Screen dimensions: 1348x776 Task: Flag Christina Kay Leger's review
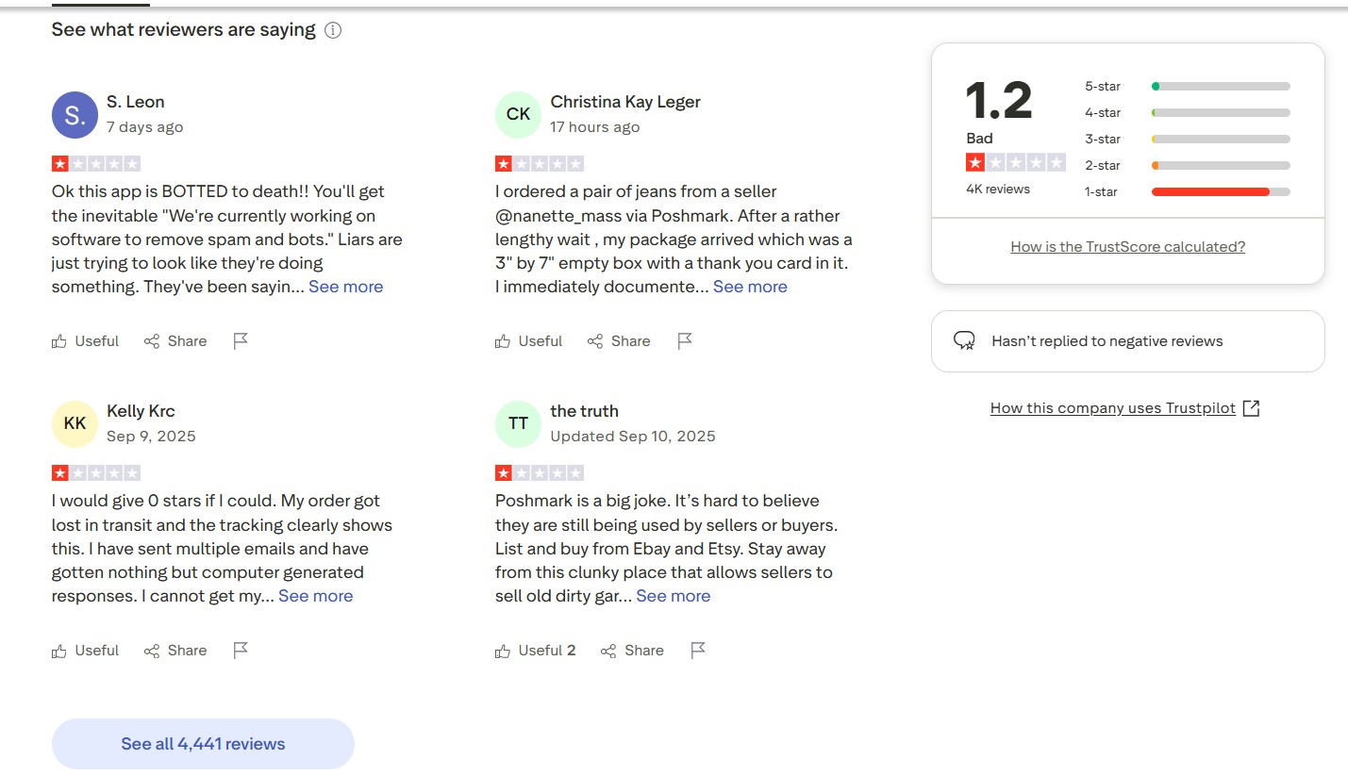click(685, 341)
